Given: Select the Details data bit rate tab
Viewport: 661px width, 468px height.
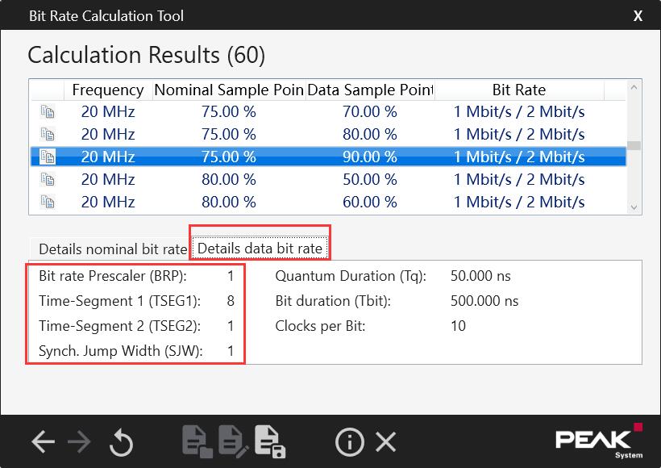Looking at the screenshot, I should click(260, 249).
